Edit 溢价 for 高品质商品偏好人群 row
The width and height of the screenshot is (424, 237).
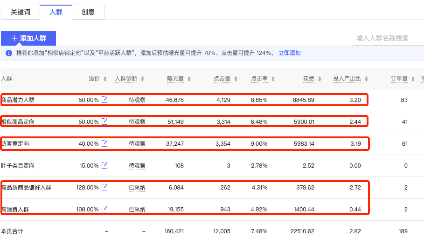[104, 187]
